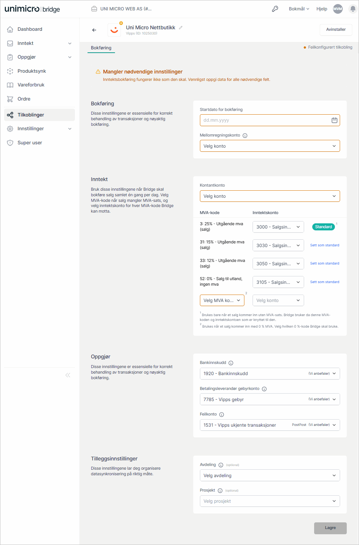Click the unimicro bridge logo
This screenshot has height=545, width=359.
(x=32, y=9)
